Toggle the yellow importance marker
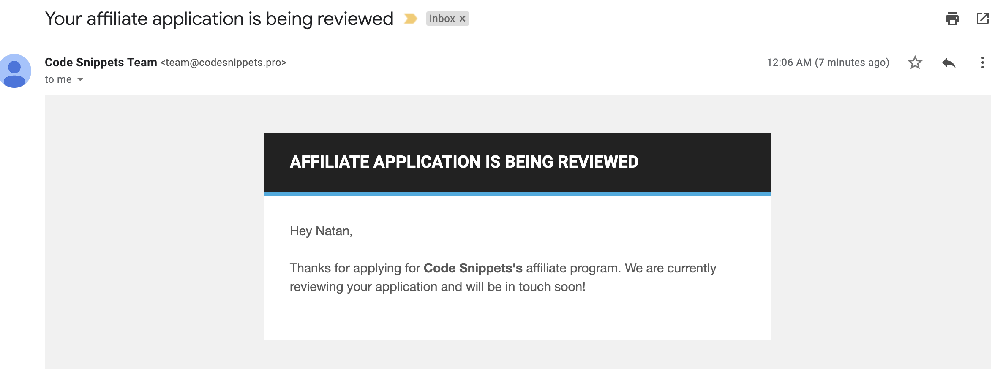The image size is (1003, 386). pyautogui.click(x=410, y=19)
